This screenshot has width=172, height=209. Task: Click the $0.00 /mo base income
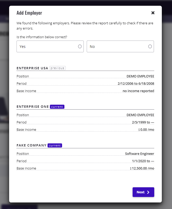146,129
